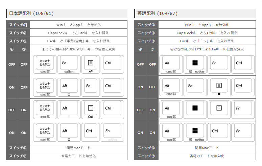Select スイッチ⑦ label in the English layout table
The height and width of the screenshot is (166, 262).
(146, 156)
